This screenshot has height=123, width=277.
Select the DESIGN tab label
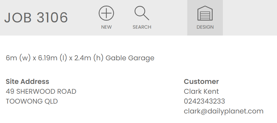[205, 27]
